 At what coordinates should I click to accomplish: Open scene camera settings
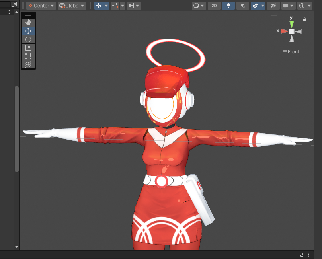pyautogui.click(x=288, y=6)
